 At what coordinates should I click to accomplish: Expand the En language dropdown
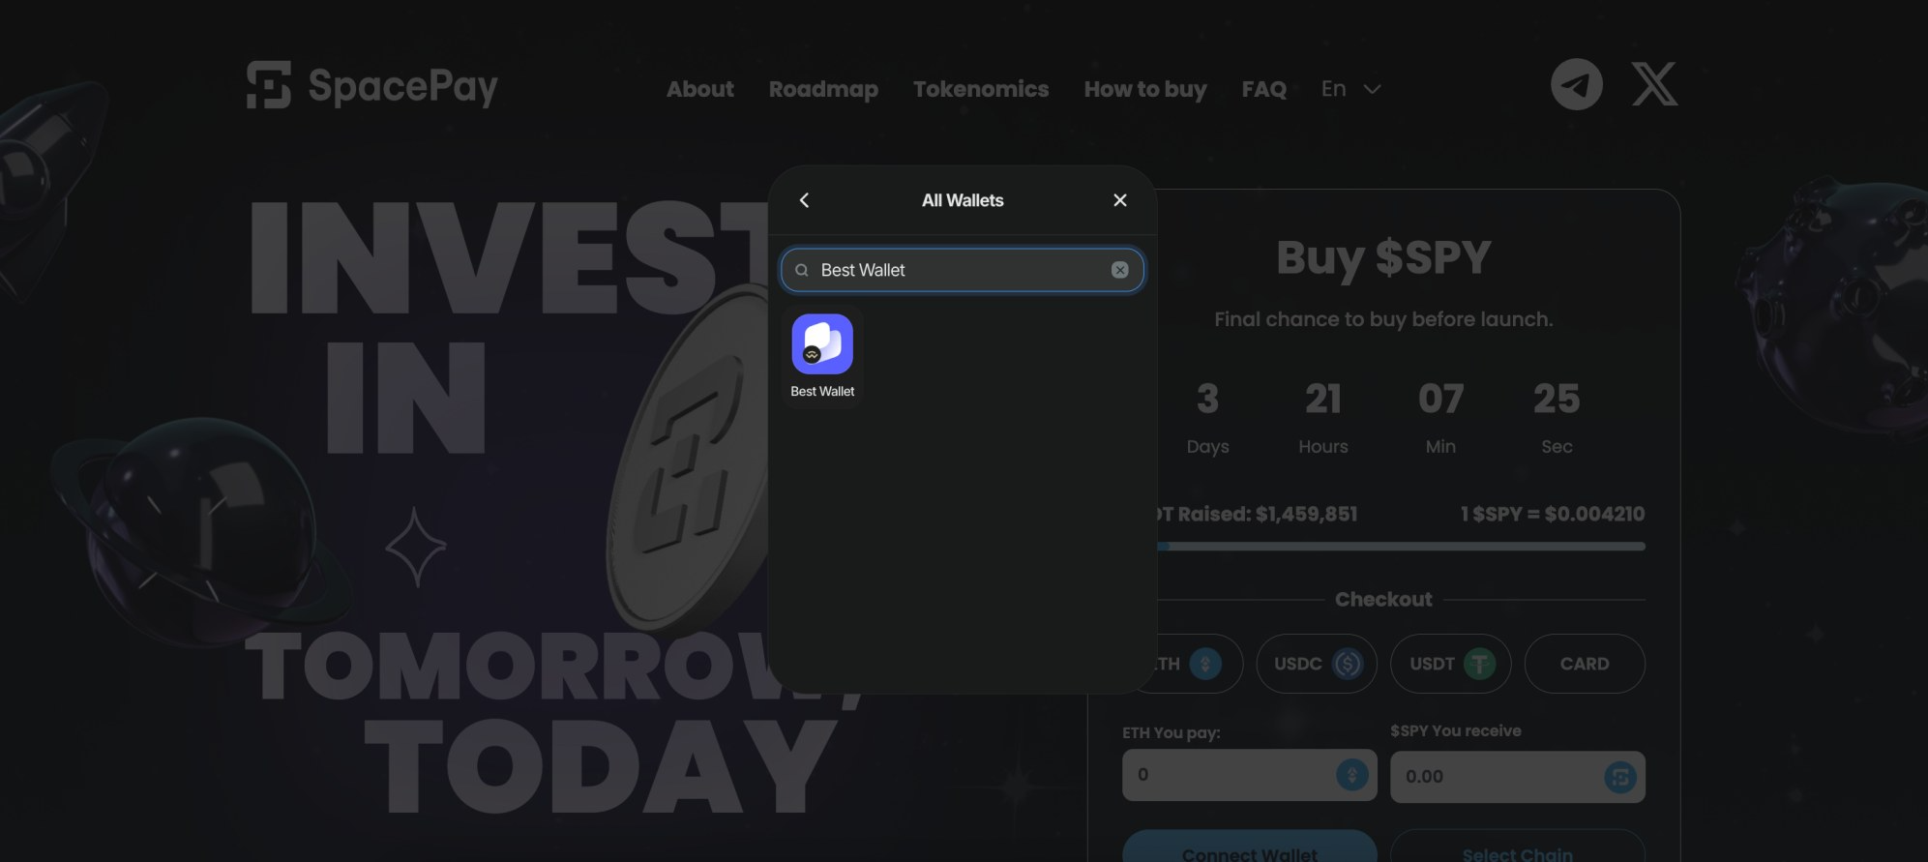pyautogui.click(x=1350, y=89)
